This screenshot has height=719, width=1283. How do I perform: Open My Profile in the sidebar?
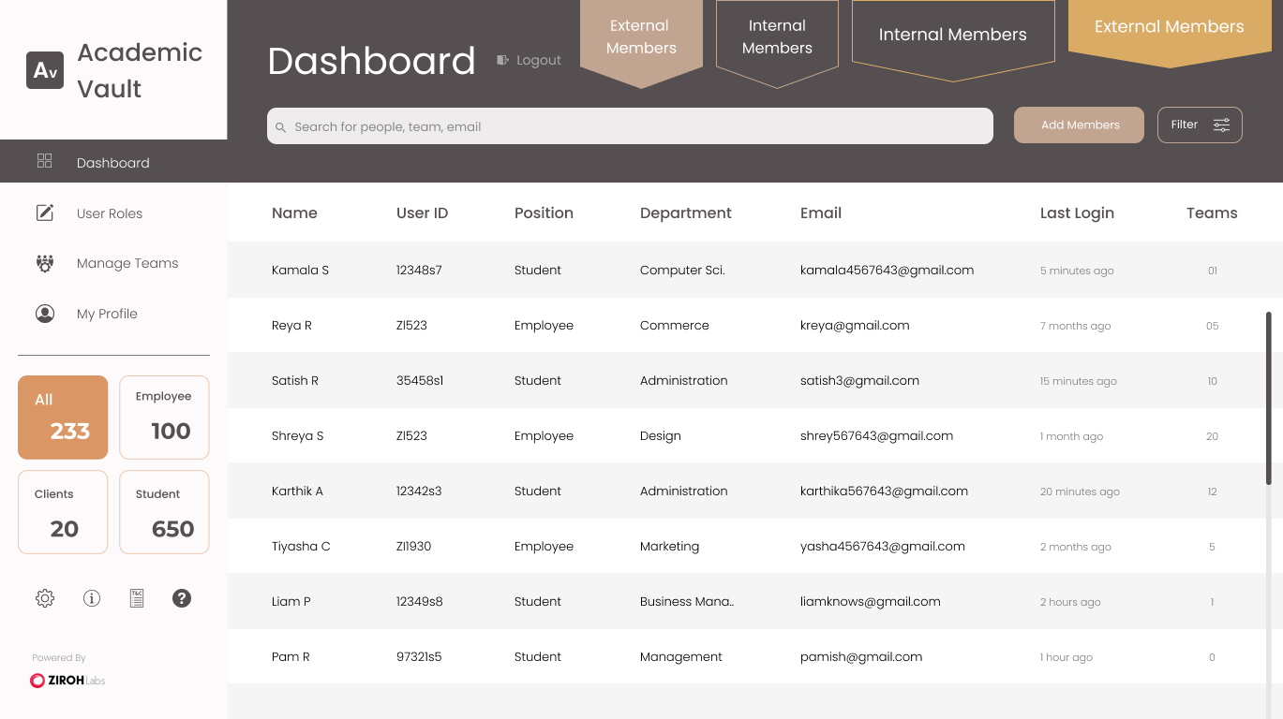click(x=107, y=314)
